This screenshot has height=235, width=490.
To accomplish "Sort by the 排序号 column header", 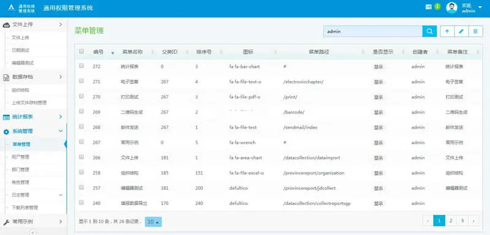I will point(204,52).
